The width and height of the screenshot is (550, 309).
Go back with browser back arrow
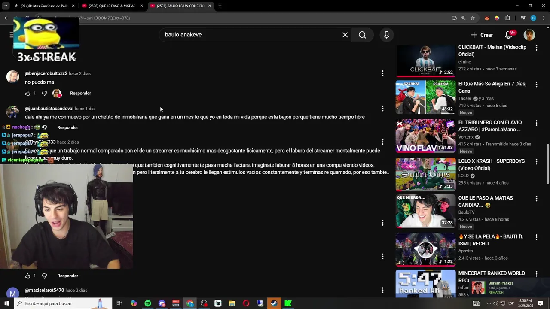6,18
